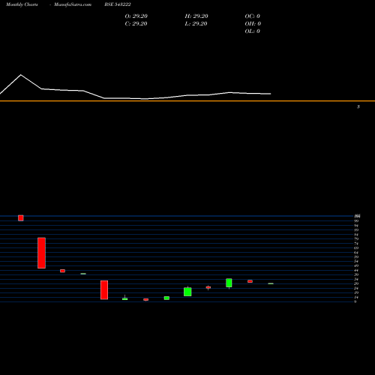
Task: Click the 'OH: 0' readout
Action: click(x=253, y=24)
